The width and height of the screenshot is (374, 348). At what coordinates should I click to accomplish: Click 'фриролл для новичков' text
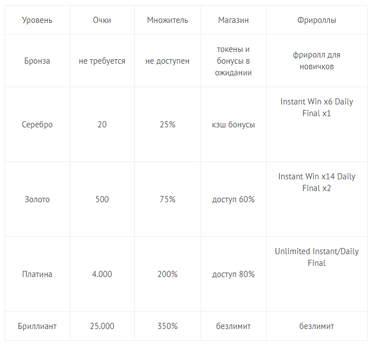pyautogui.click(x=316, y=61)
